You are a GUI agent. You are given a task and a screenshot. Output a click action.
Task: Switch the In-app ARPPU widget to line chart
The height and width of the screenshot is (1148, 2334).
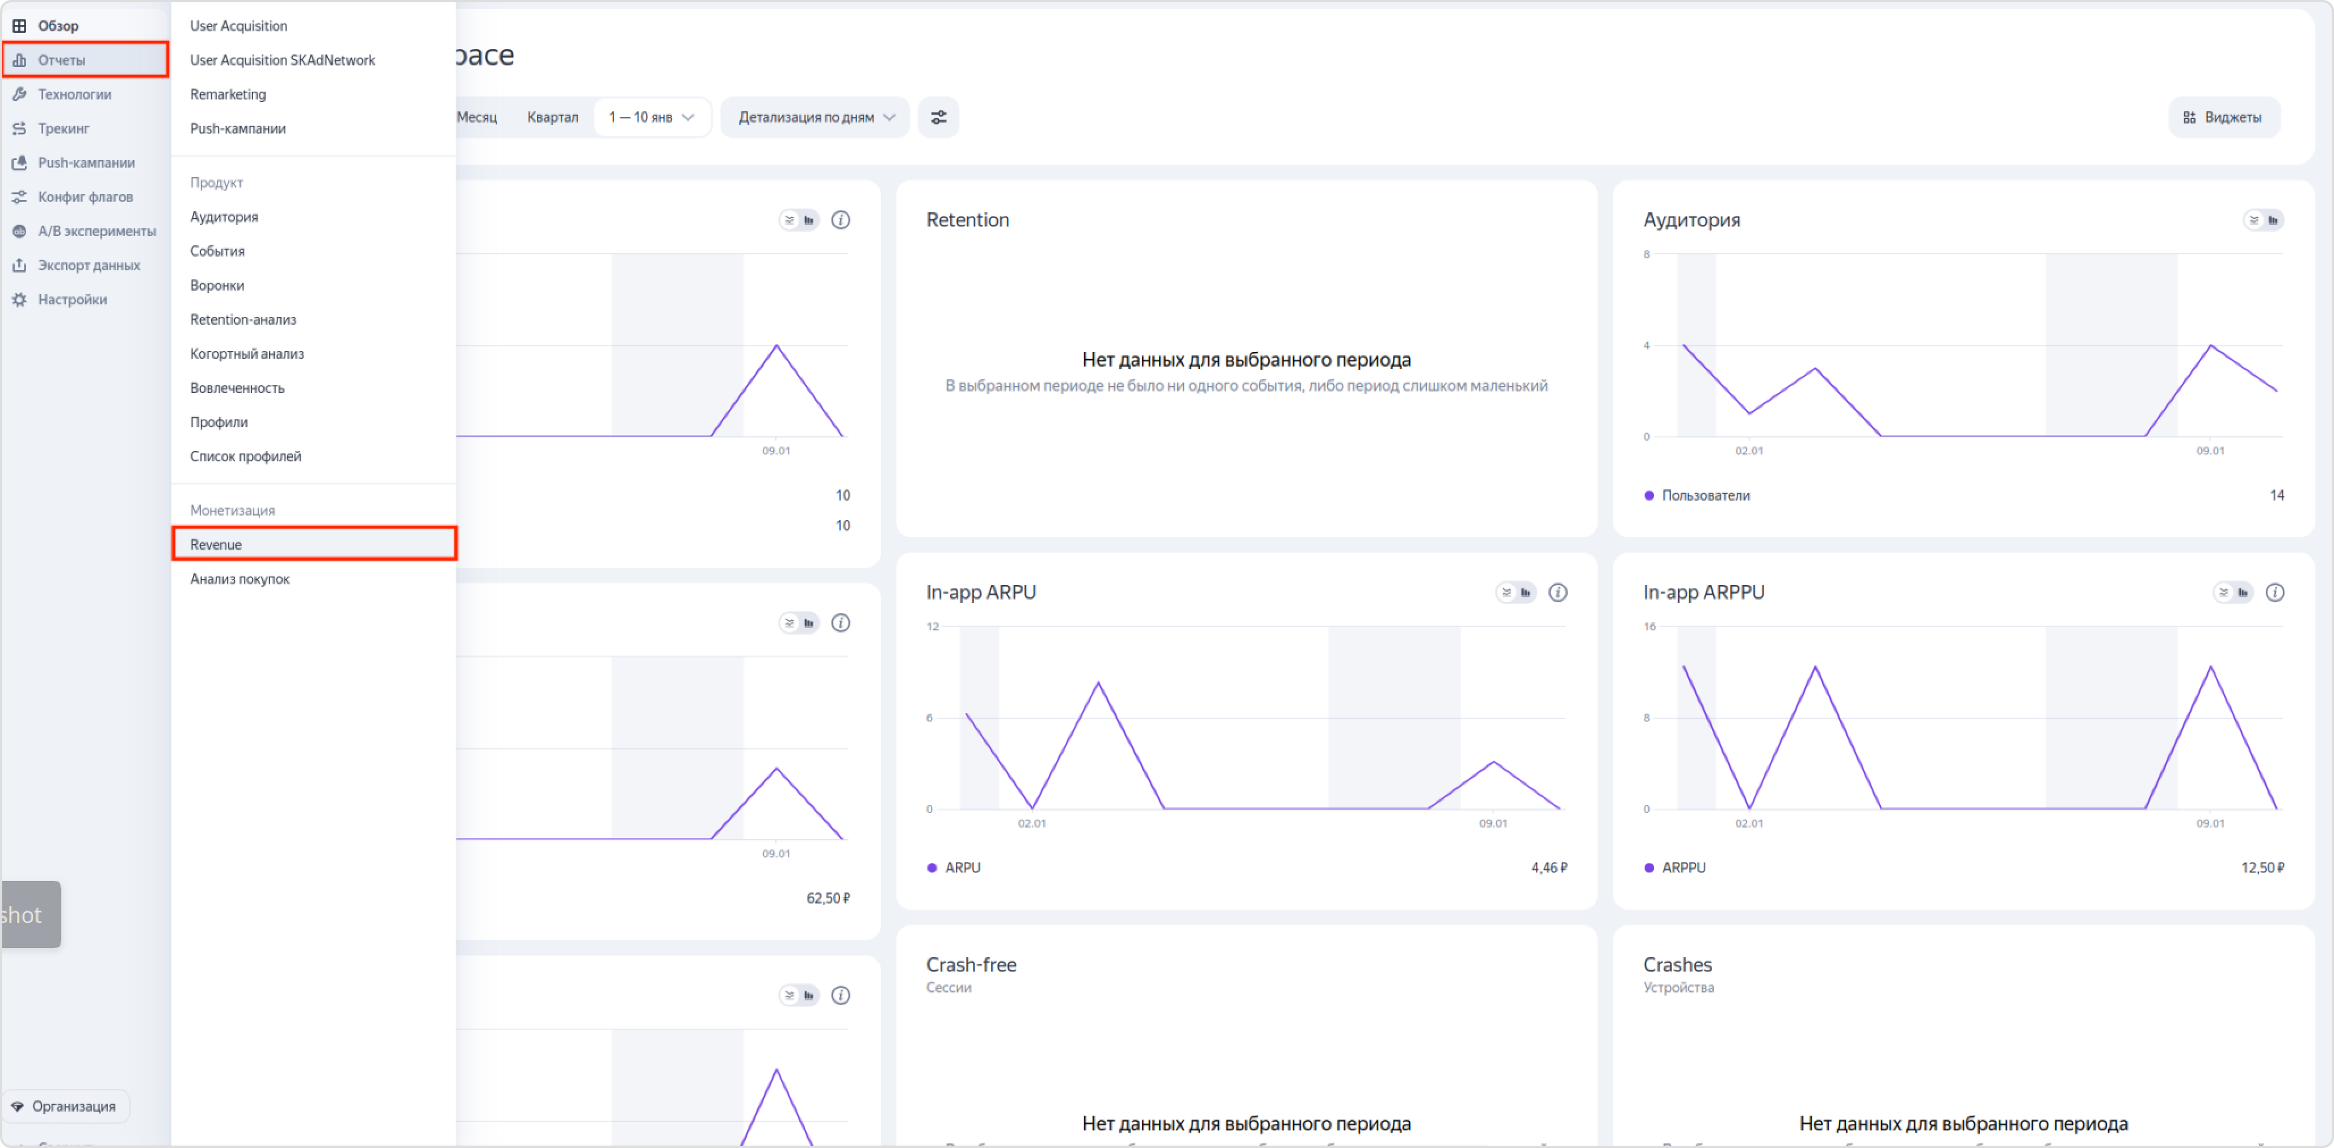coord(2223,593)
